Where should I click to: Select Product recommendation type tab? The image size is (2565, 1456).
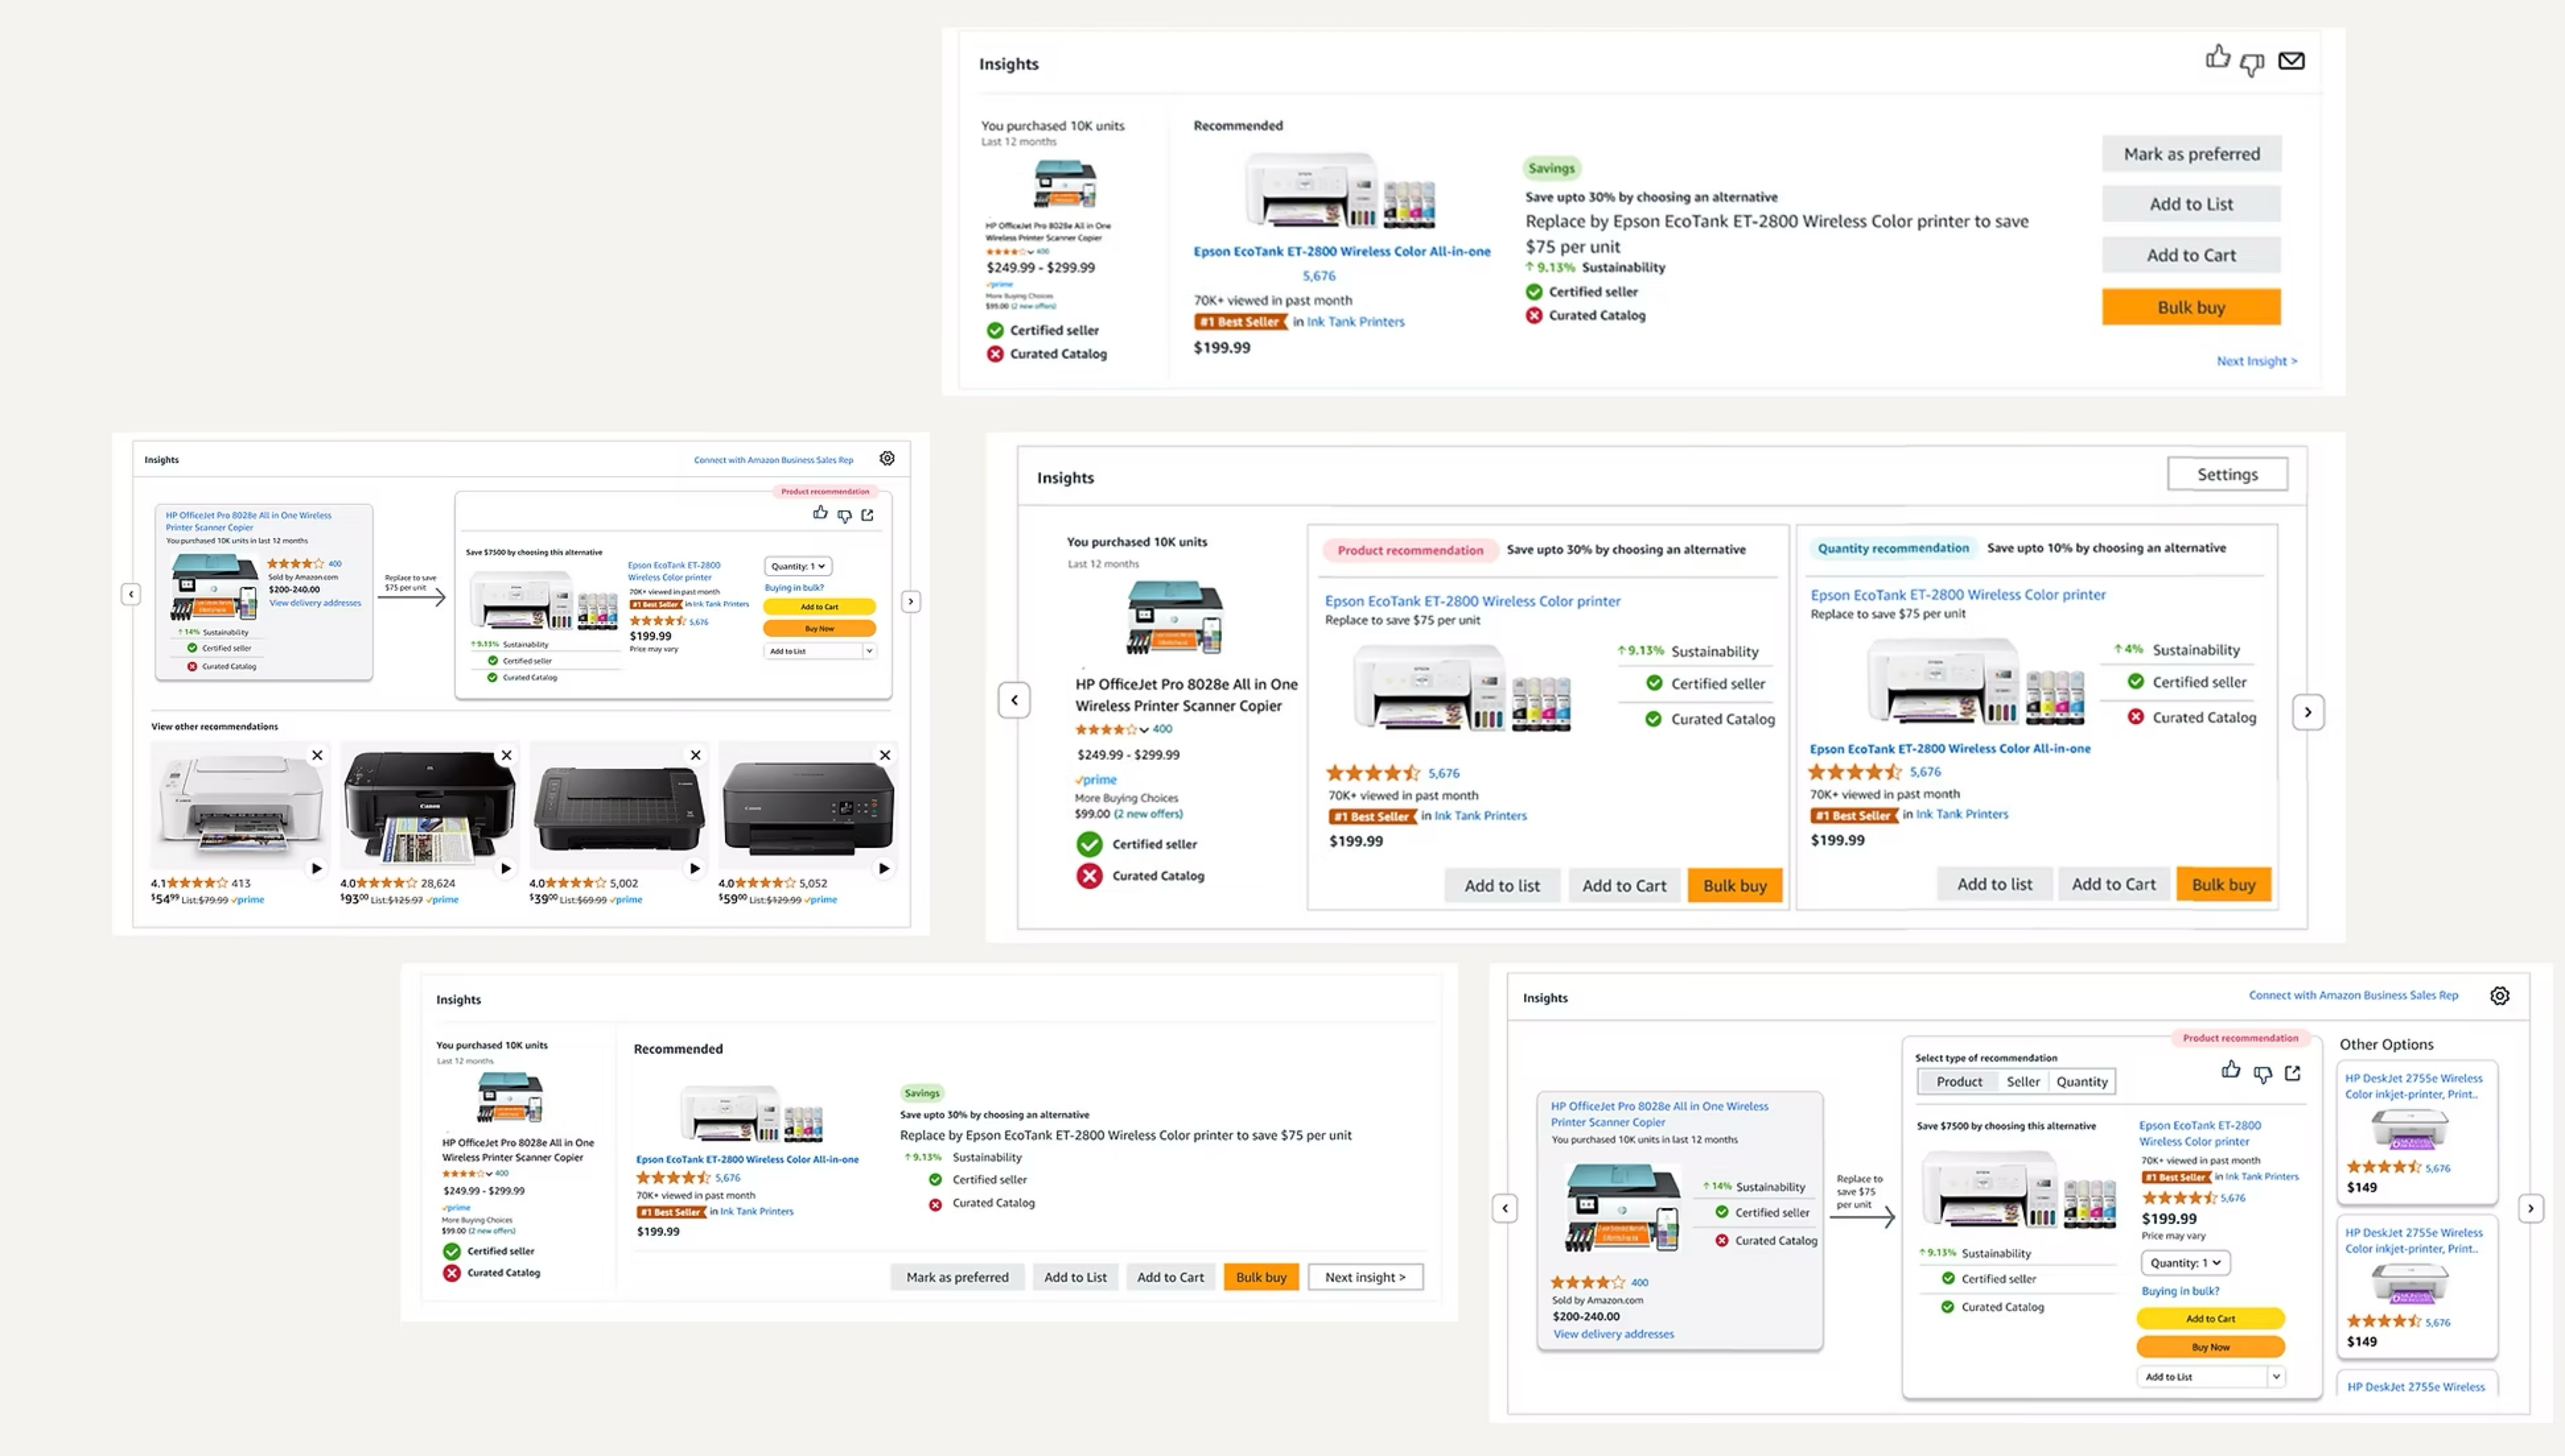tap(1959, 1081)
